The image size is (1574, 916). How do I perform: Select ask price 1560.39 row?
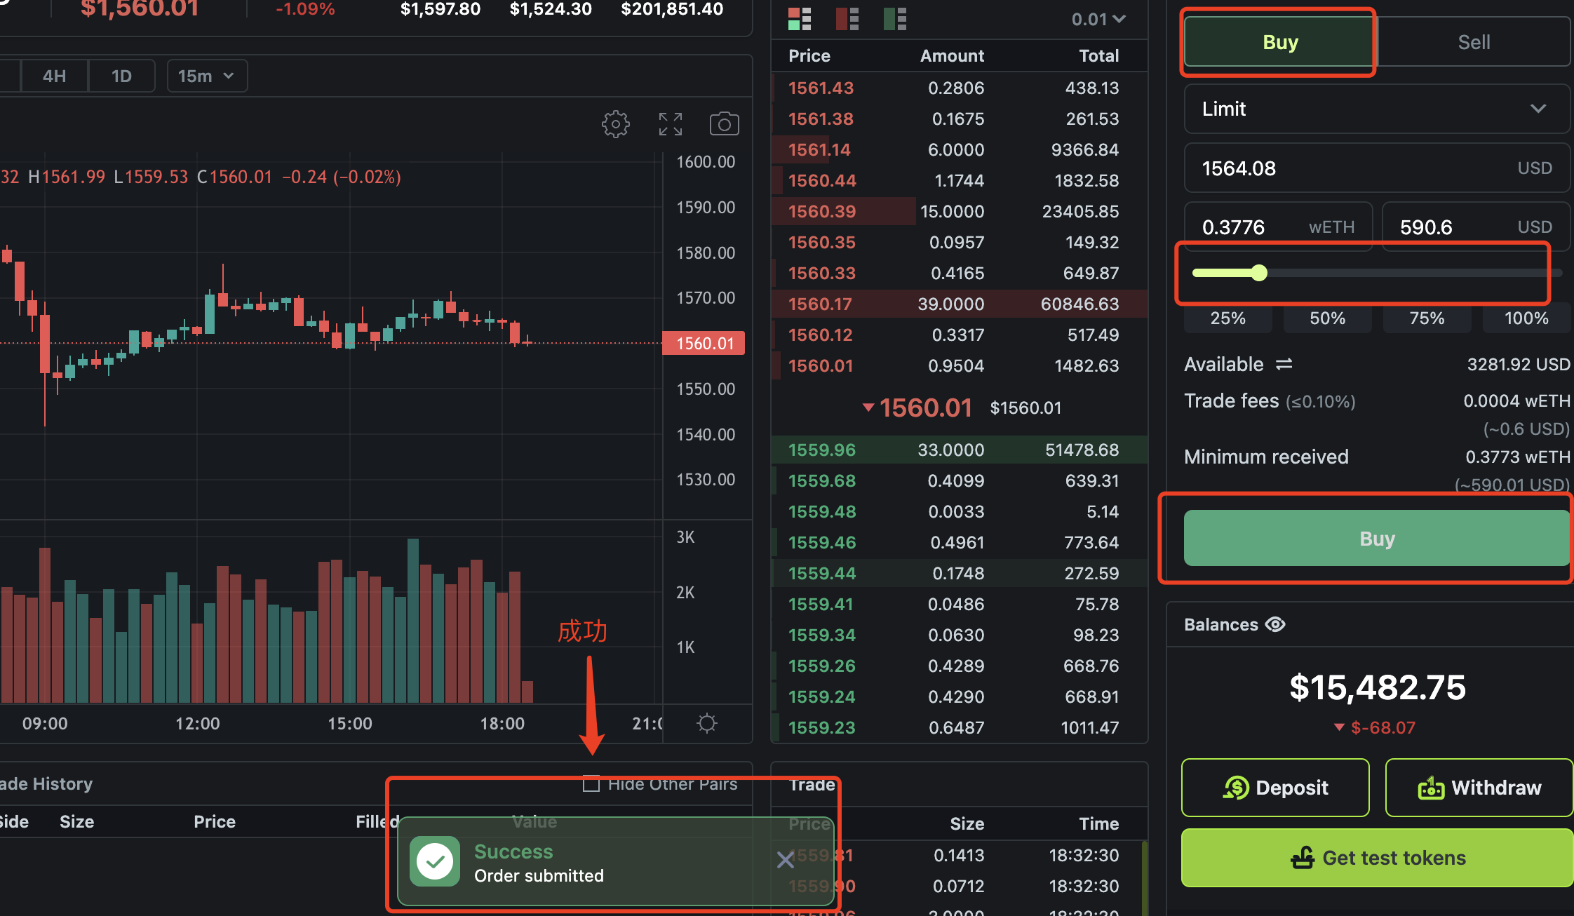point(959,211)
